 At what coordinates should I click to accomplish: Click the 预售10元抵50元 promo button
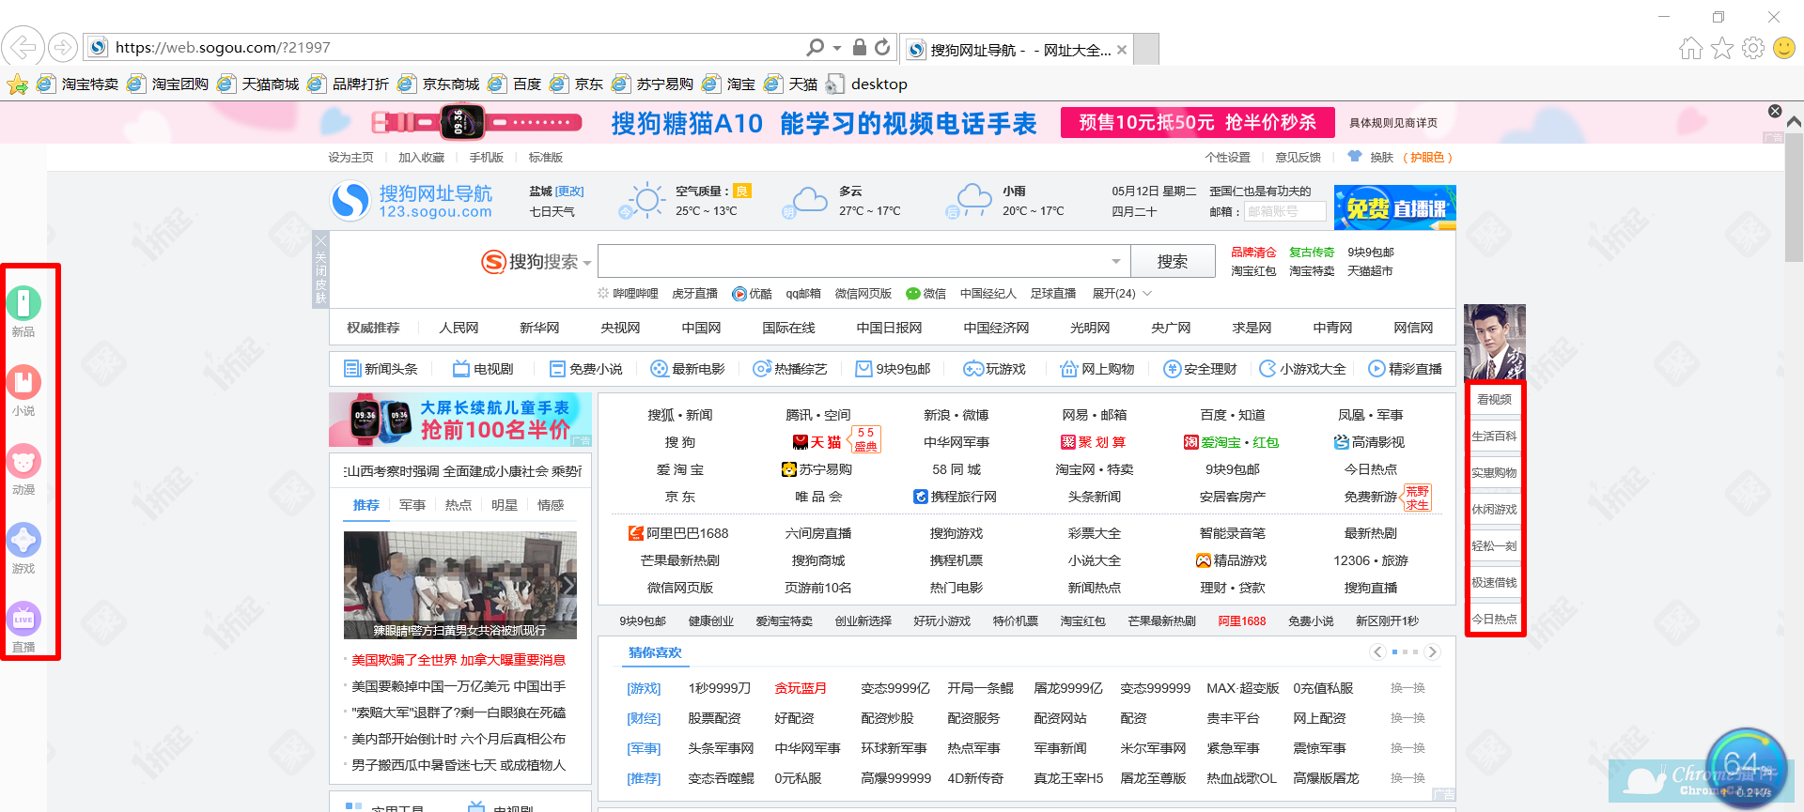1198,123
